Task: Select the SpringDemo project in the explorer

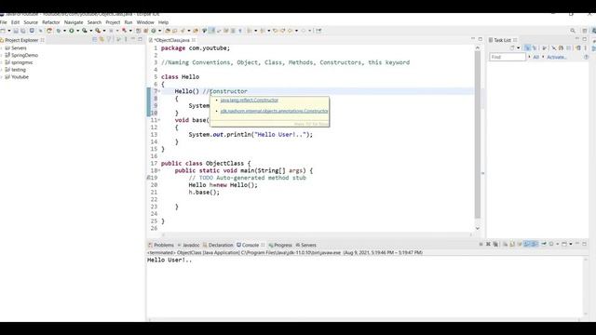Action: pyautogui.click(x=24, y=56)
